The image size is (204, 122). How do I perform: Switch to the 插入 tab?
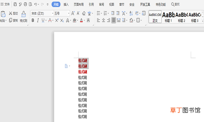coord(66,4)
